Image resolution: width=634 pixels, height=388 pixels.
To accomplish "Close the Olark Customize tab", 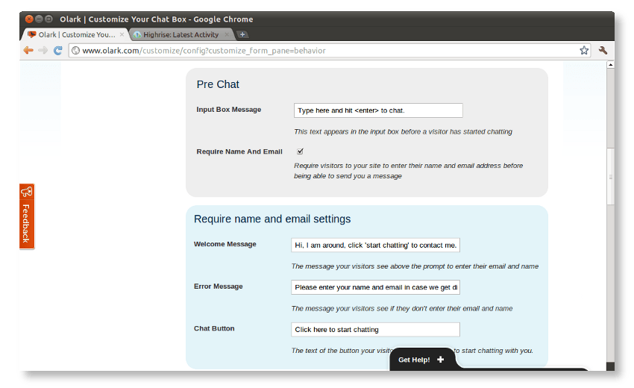I will (x=122, y=34).
